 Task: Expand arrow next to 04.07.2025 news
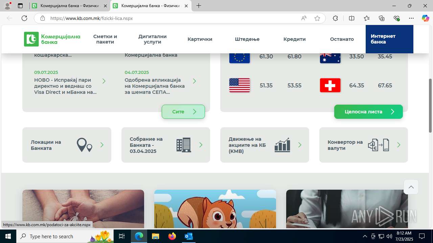pyautogui.click(x=195, y=81)
